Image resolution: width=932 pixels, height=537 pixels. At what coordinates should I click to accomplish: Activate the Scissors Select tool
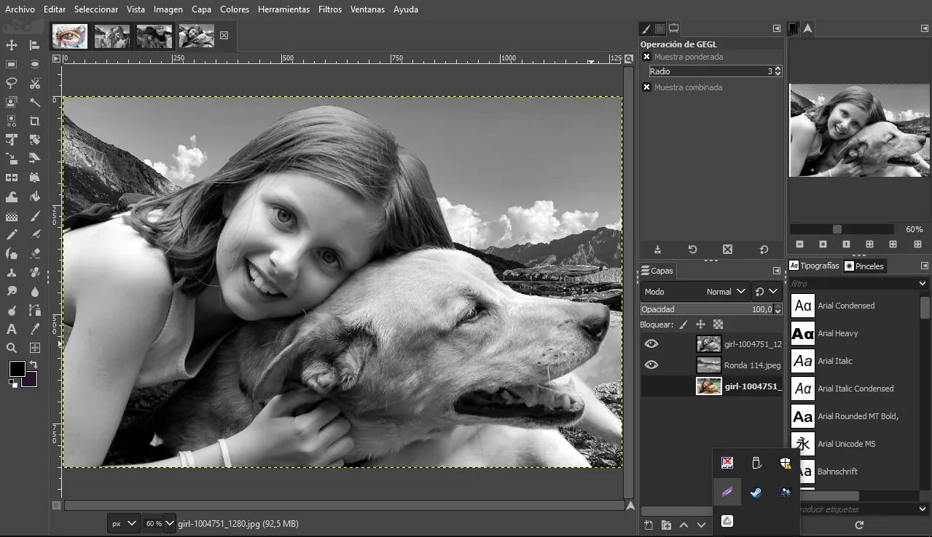[x=35, y=83]
